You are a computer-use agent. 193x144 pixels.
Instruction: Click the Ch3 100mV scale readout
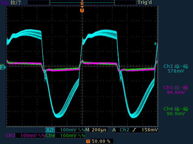[x=29, y=135]
